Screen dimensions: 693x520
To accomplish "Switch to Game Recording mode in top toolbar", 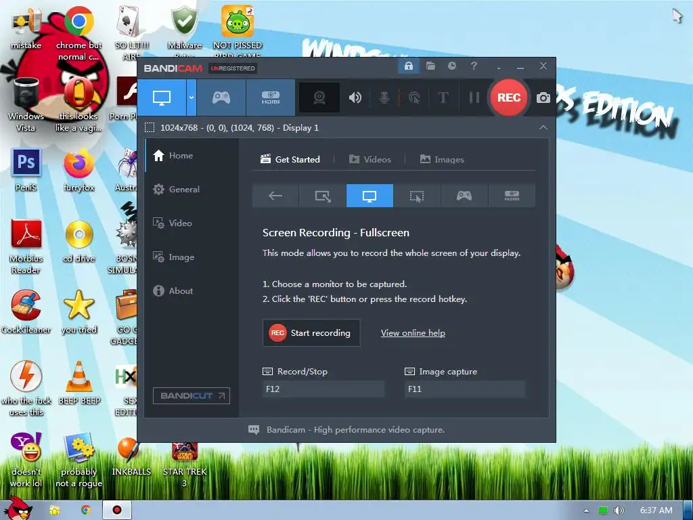I will [221, 97].
